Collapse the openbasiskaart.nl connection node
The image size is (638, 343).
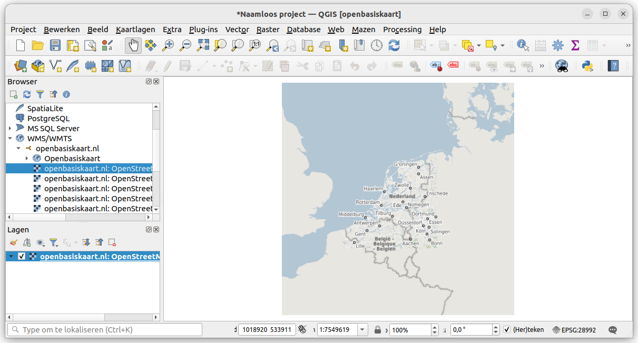click(x=18, y=149)
